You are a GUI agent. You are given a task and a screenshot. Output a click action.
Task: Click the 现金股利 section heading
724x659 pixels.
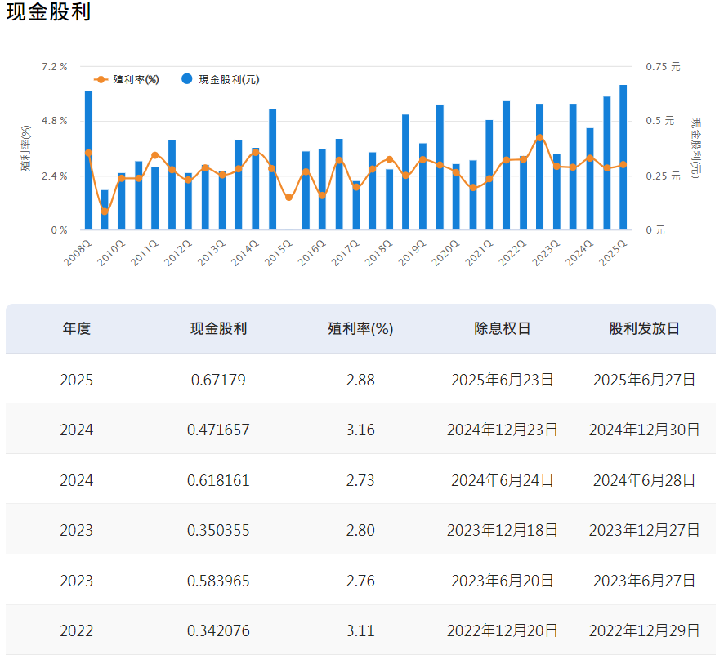49,13
